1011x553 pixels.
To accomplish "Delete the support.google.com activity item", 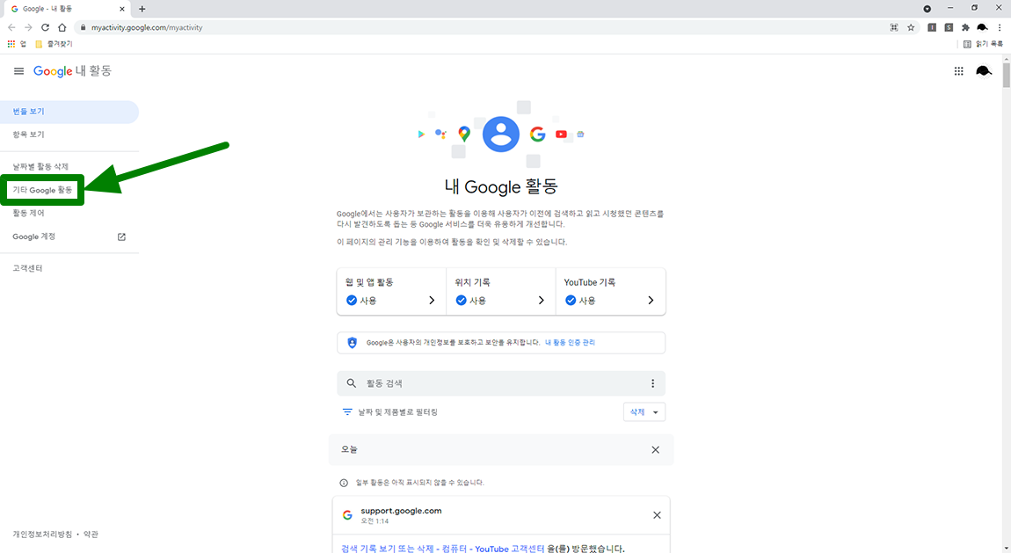I will (x=657, y=515).
